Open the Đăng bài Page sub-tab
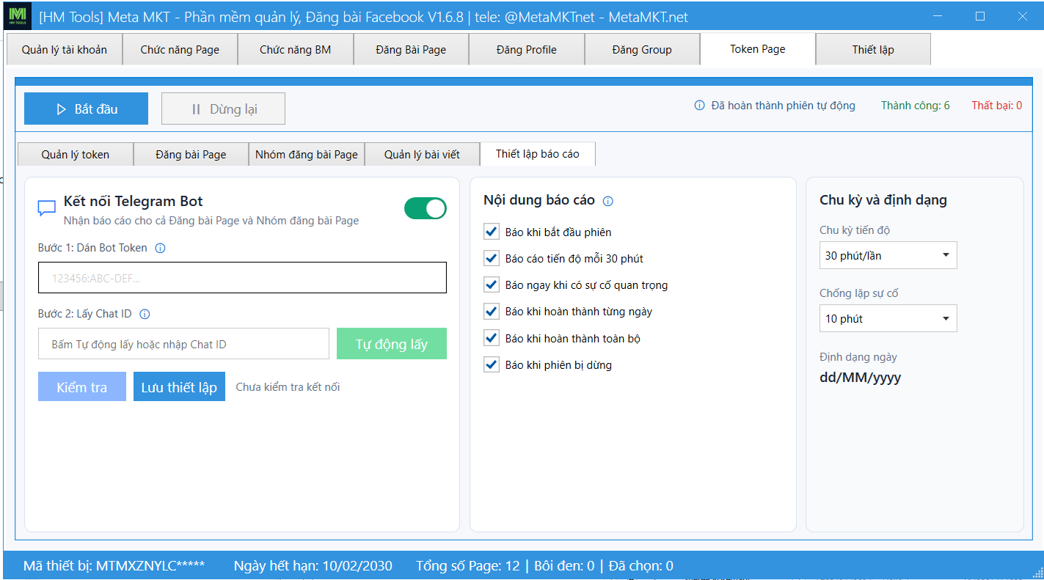 click(x=191, y=154)
